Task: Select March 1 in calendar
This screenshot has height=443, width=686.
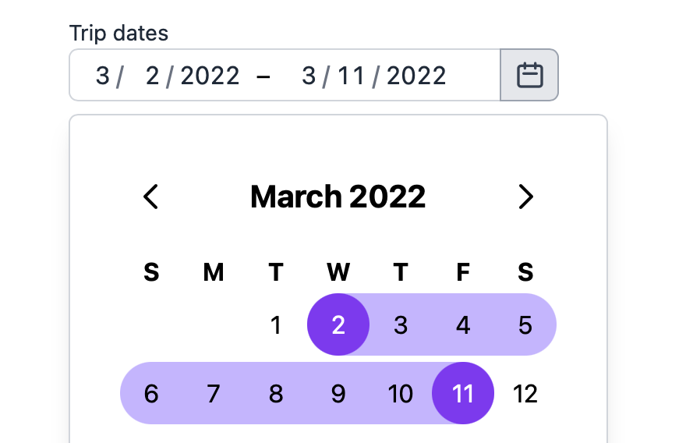Action: pos(276,324)
